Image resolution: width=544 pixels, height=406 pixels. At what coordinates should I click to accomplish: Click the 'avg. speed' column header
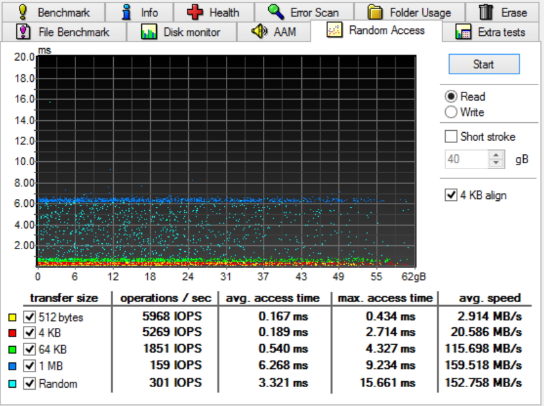[x=490, y=298]
